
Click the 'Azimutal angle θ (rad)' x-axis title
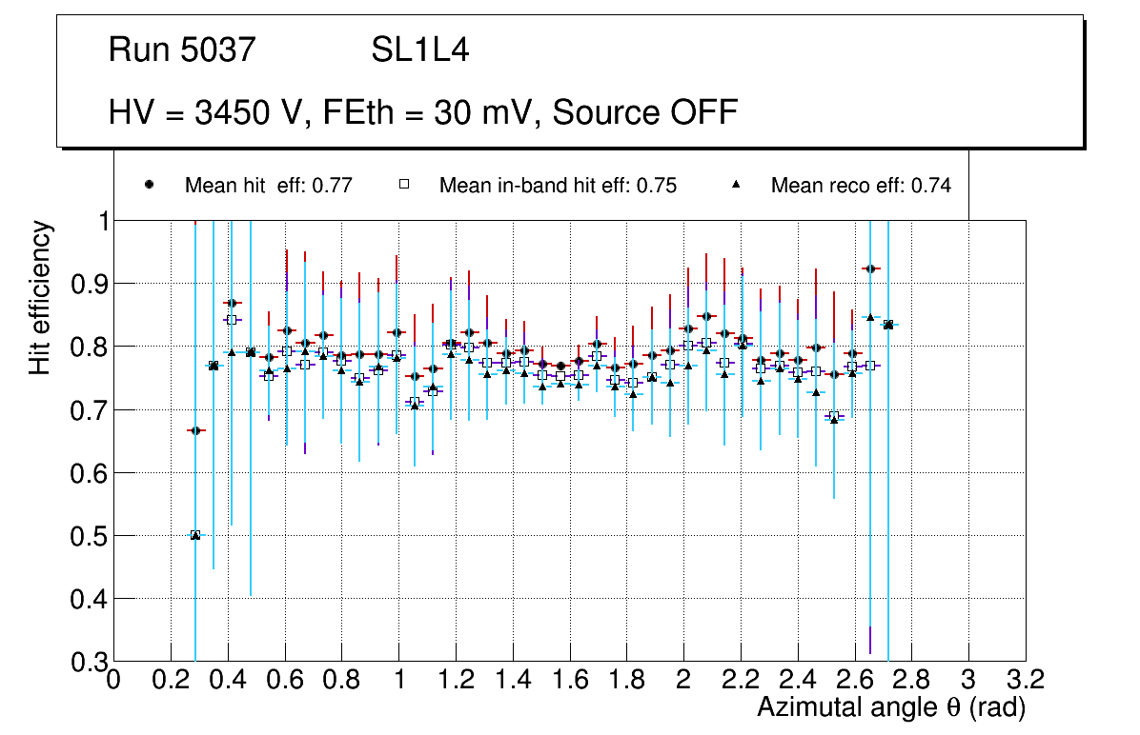890,707
